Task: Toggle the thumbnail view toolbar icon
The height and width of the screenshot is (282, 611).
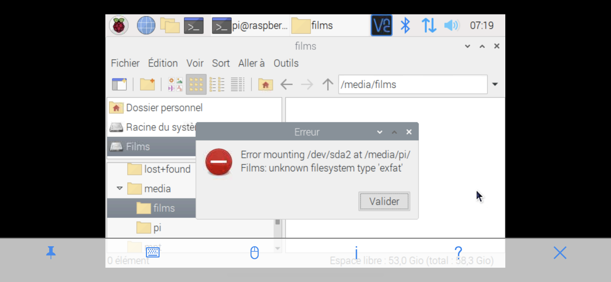Action: [x=175, y=84]
